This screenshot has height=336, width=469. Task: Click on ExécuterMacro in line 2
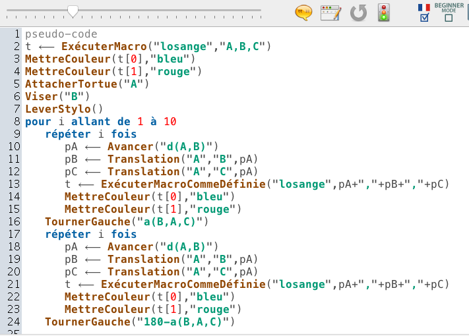104,47
